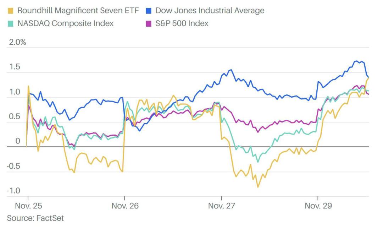Screen dimensions: 383x229
Task: Click the Nov. 27 axis label
Action: (222, 206)
